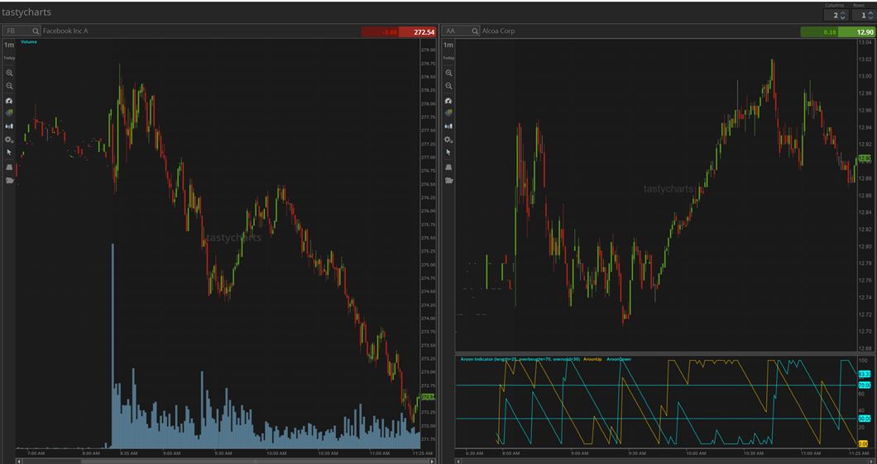
Task: Click the Today range label on Alcoa chart
Action: click(x=448, y=58)
